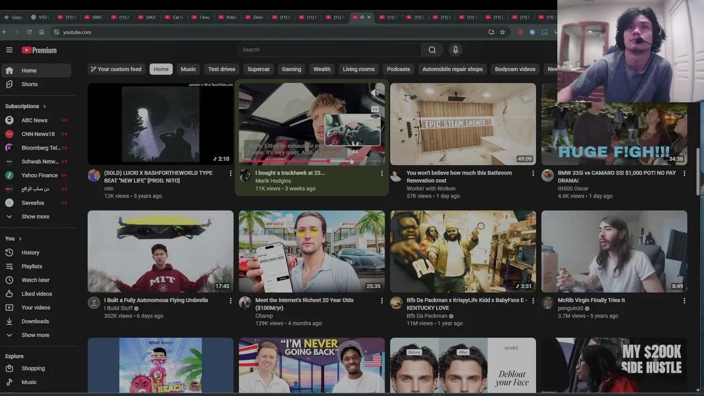Open Workin' with Wolkon channel link
This screenshot has width=704, height=396.
point(431,188)
